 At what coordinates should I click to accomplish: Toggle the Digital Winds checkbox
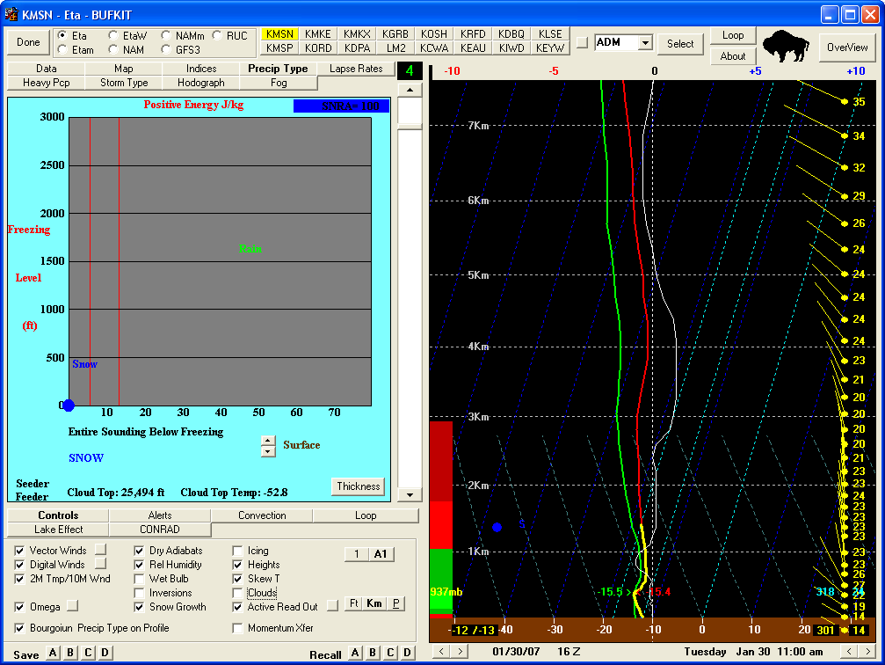[x=19, y=565]
